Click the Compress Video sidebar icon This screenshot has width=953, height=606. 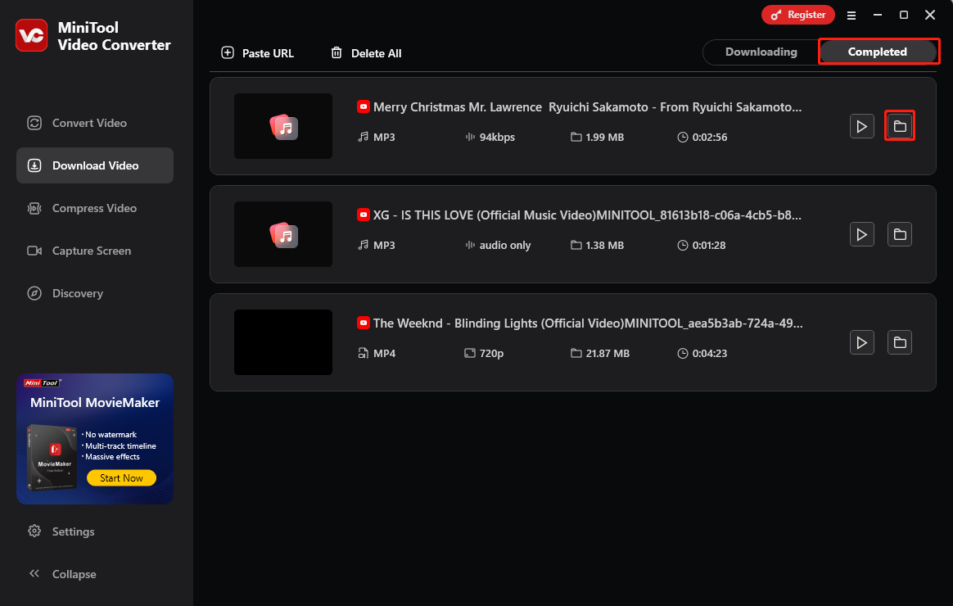click(34, 208)
